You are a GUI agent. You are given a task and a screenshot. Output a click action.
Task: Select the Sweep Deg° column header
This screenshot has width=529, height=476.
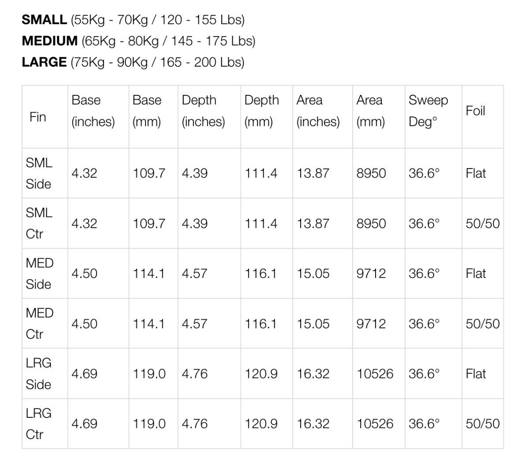pos(428,111)
